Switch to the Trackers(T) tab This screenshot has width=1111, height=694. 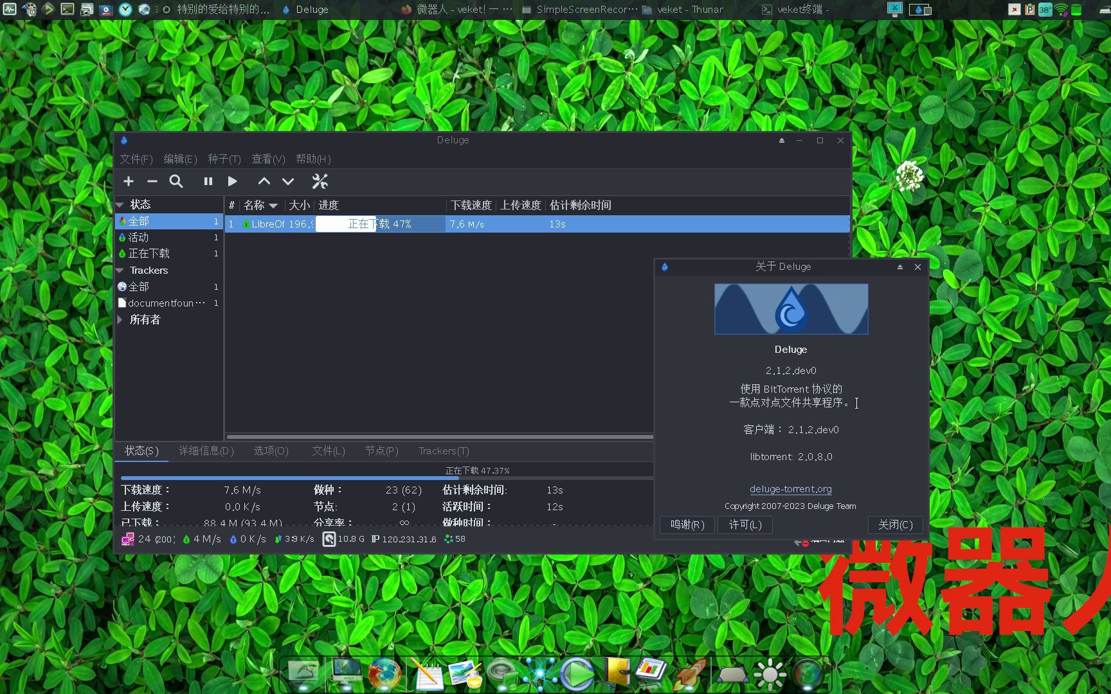tap(444, 451)
